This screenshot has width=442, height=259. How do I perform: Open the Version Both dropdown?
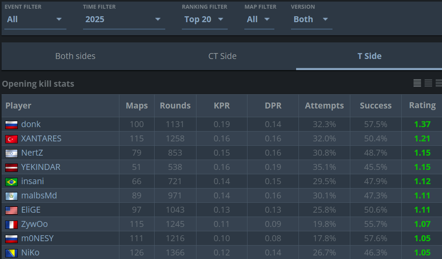point(312,19)
